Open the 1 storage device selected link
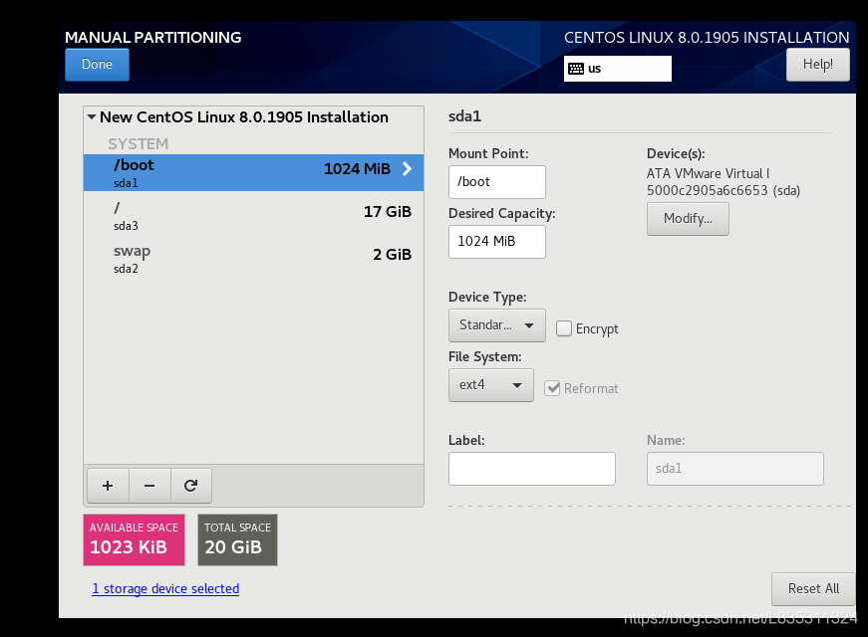 coord(165,589)
